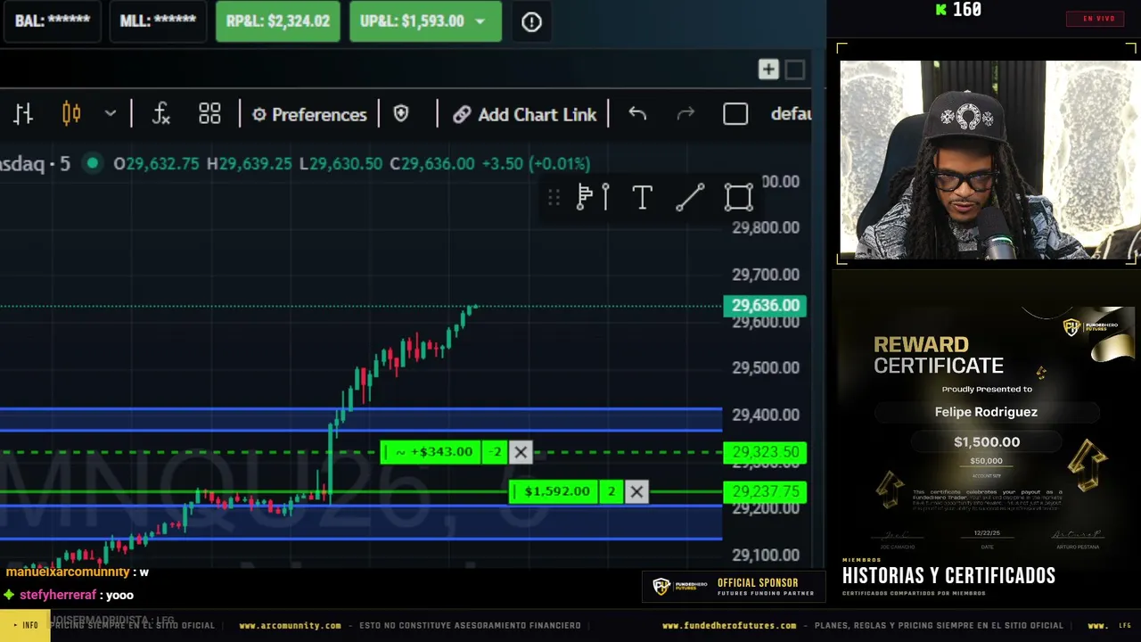This screenshot has width=1141, height=642.
Task: Open the default template label
Action: point(791,114)
